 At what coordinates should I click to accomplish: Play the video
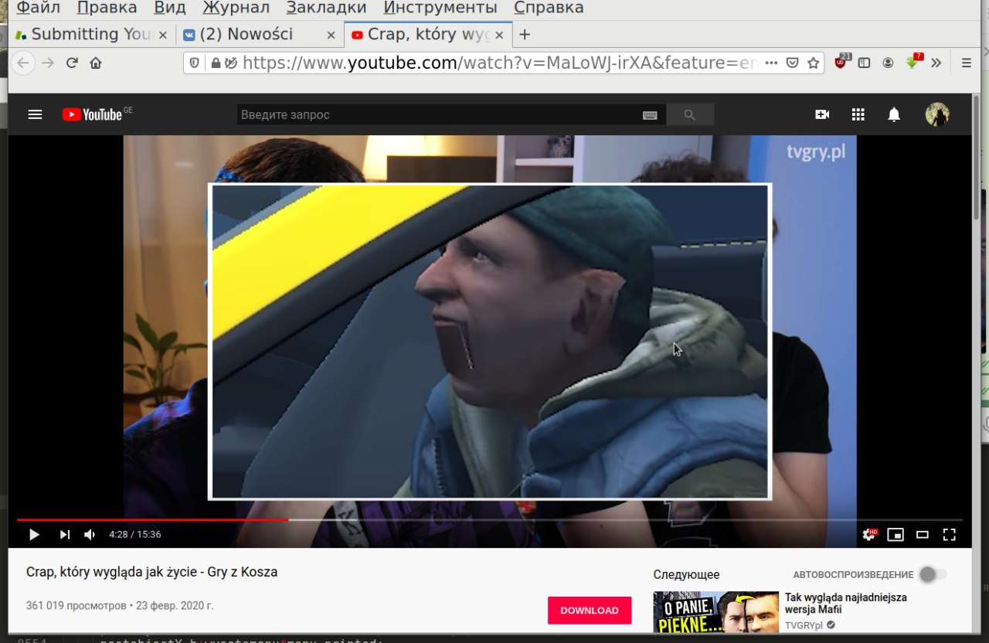(34, 534)
